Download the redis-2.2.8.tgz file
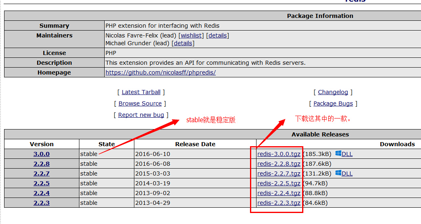 278,164
